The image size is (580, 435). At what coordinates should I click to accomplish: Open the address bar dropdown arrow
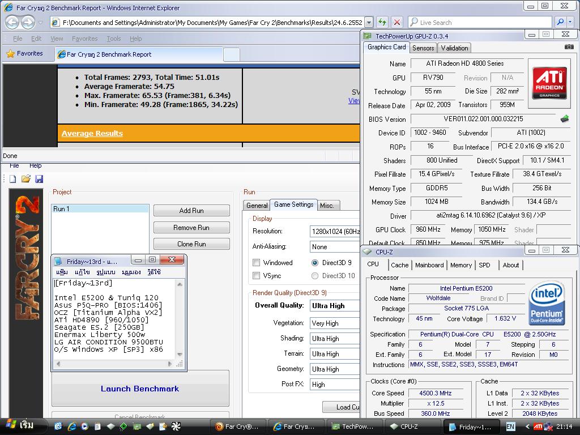[x=369, y=23]
